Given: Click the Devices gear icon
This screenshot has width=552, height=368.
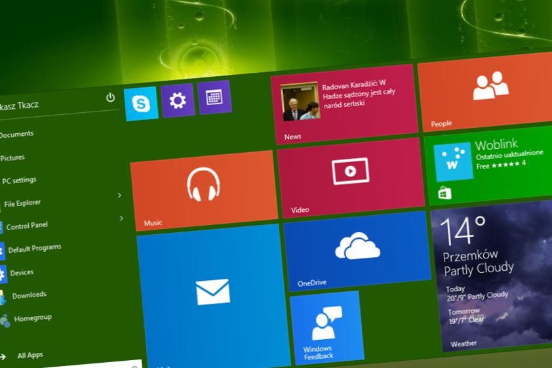Looking at the screenshot, I should click(x=3, y=275).
